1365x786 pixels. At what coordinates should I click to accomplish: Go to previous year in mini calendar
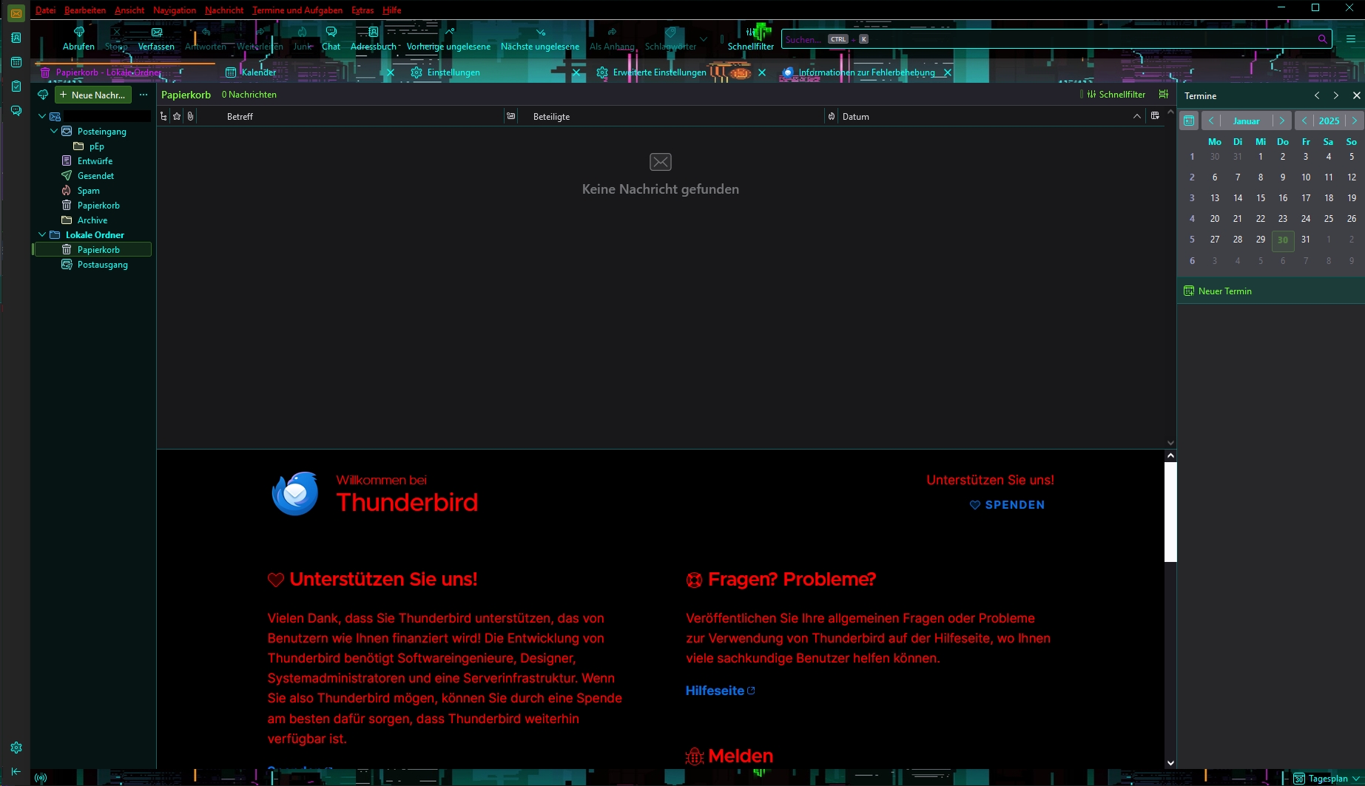pos(1304,121)
